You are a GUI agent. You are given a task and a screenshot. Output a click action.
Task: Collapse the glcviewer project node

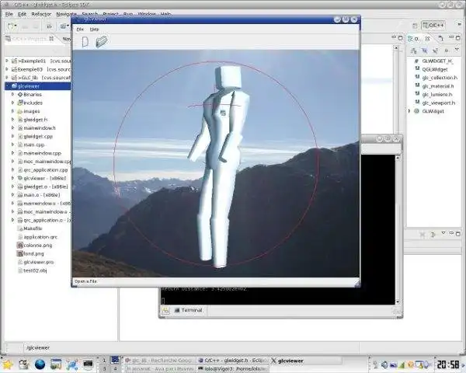point(7,86)
